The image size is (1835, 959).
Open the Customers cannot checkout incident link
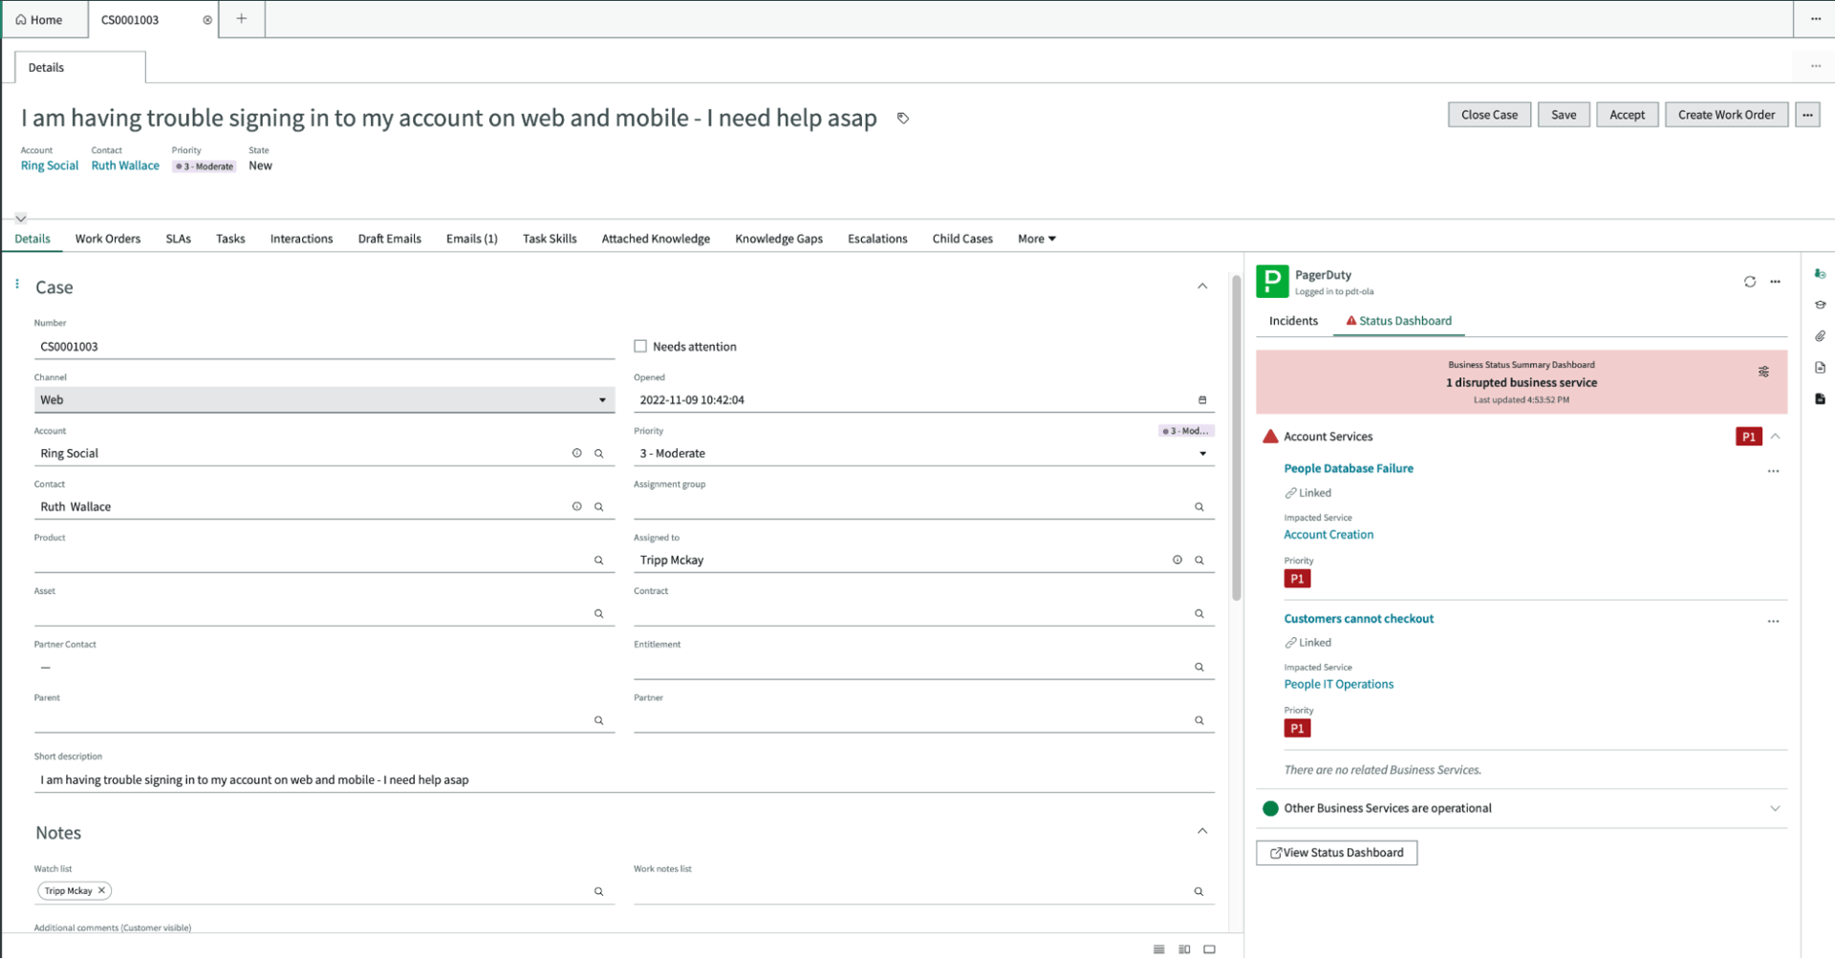[x=1358, y=619]
